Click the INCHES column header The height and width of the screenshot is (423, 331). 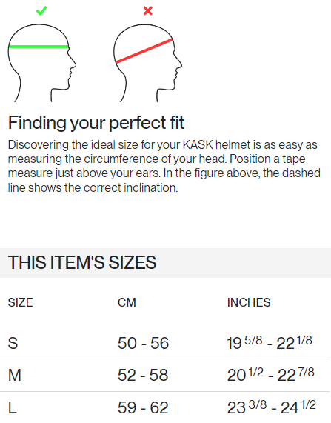click(249, 302)
